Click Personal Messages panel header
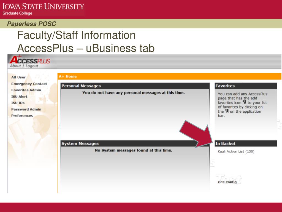282x212 pixels. (x=135, y=86)
